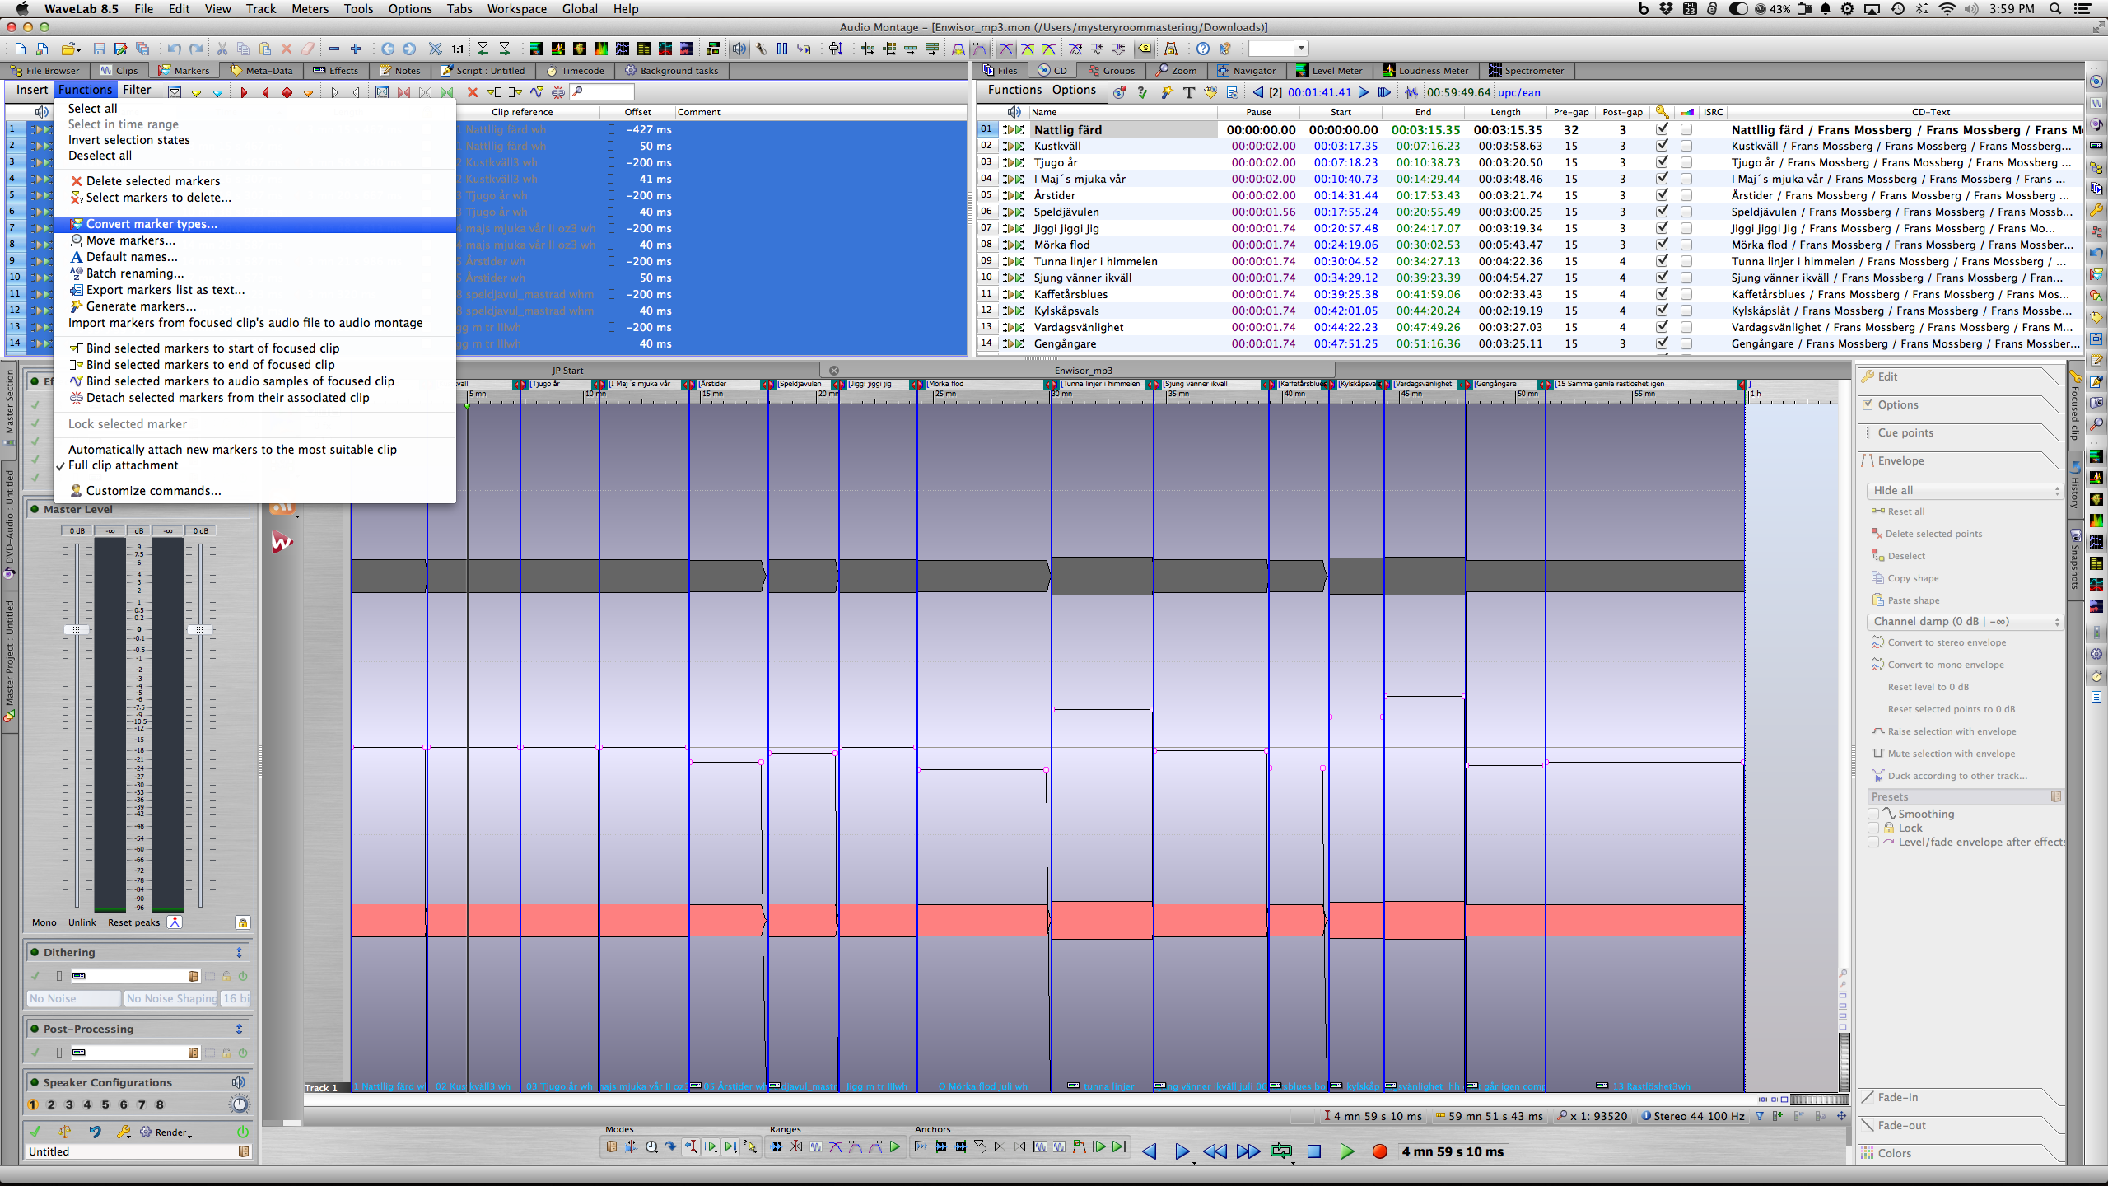
Task: Choose Convert marker types menu entry
Action: click(152, 224)
